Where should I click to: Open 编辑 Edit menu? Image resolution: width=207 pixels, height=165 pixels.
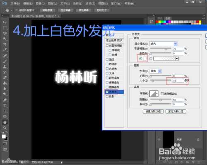pyautogui.click(x=28, y=3)
